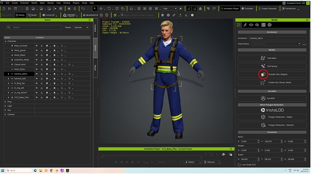Click the Home view camera icon

[131, 9]
